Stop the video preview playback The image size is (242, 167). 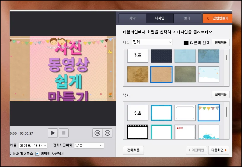coord(64,133)
